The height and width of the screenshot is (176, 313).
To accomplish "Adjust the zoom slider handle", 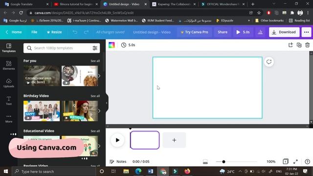I will (224, 162).
